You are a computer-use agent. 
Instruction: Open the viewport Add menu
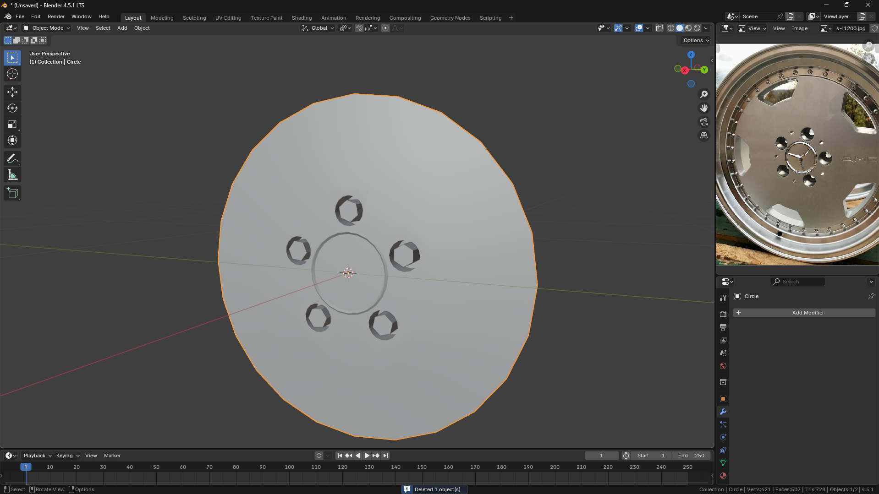(122, 28)
